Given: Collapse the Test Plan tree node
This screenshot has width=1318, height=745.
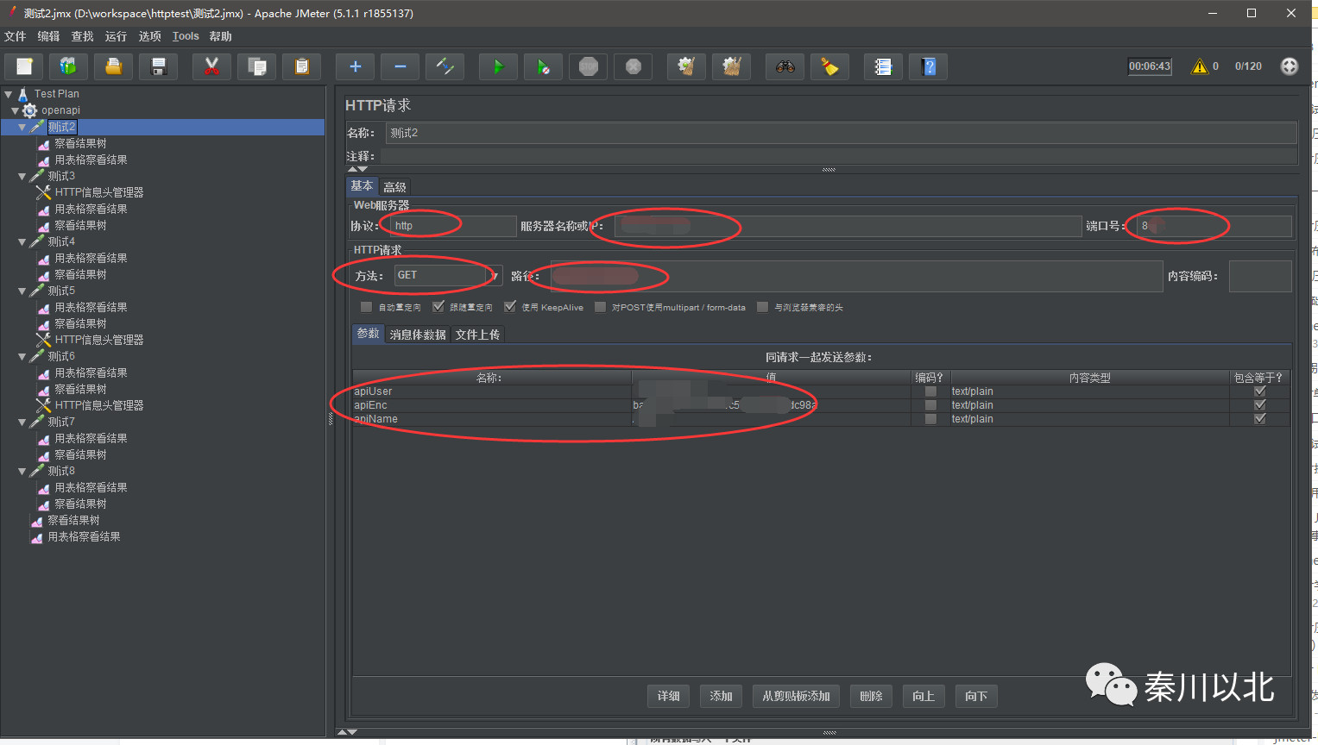Looking at the screenshot, I should coord(9,94).
